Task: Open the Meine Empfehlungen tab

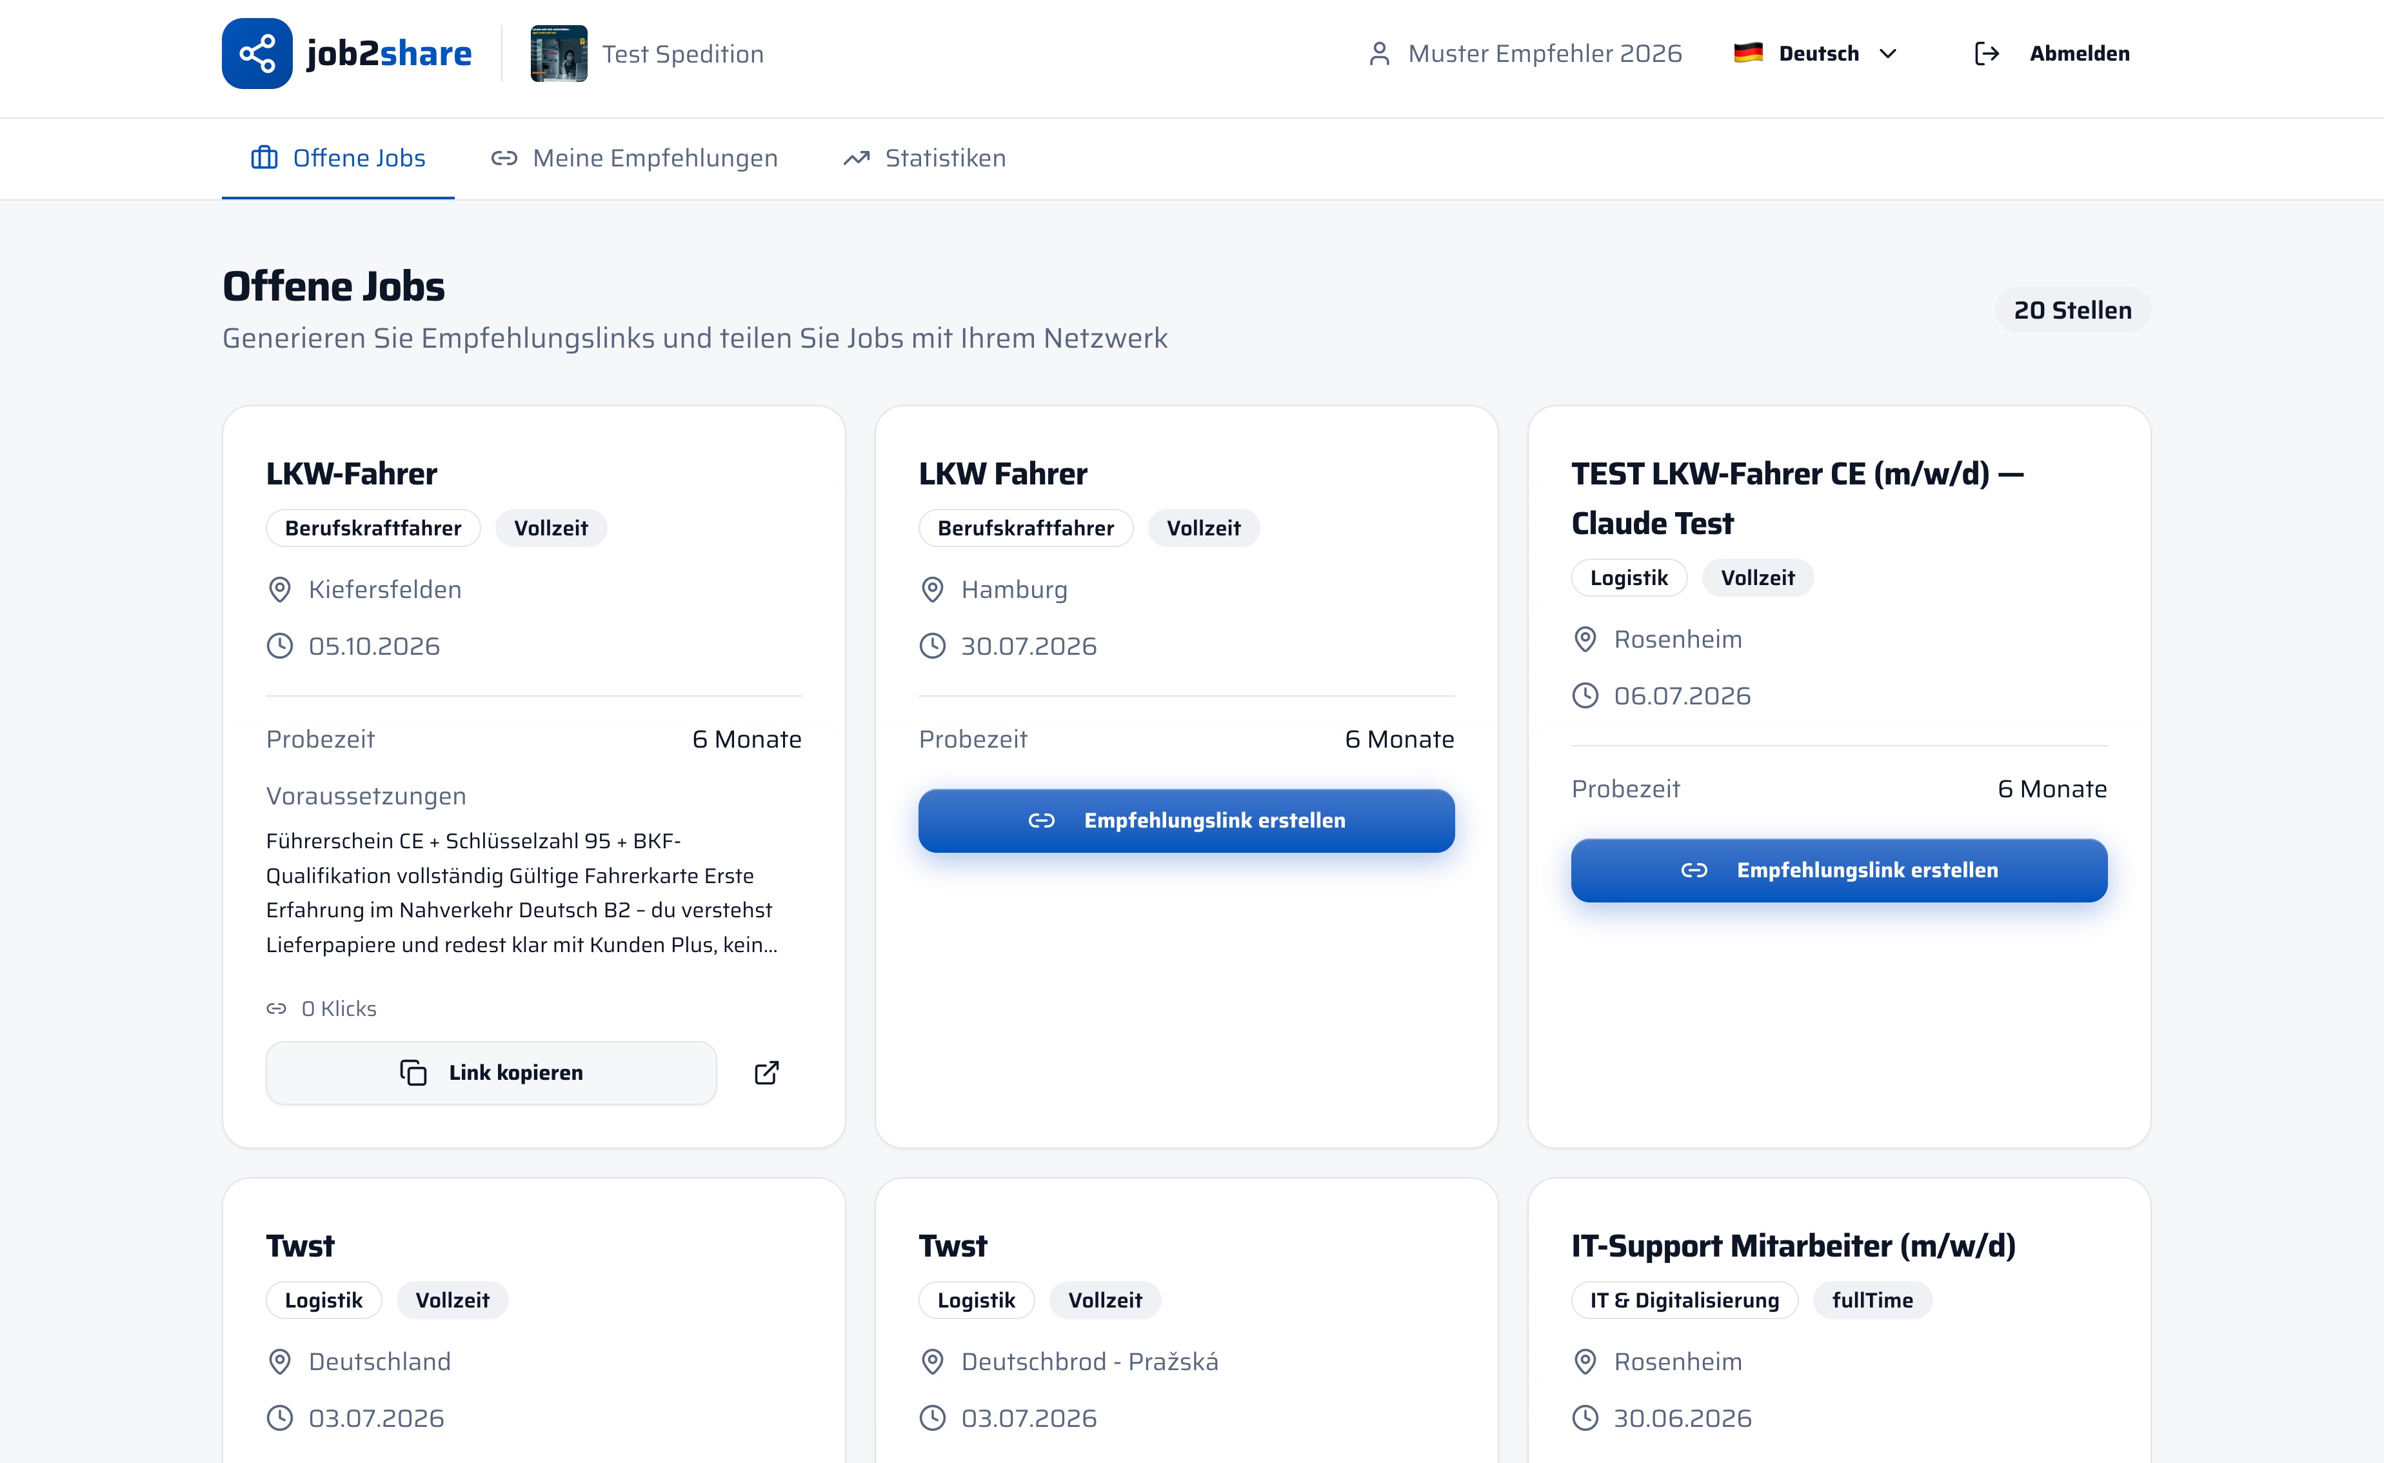Action: tap(633, 157)
